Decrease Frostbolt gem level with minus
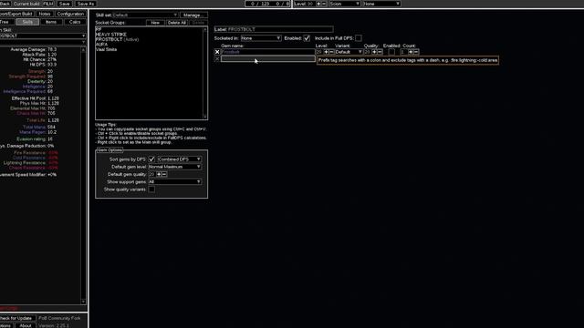Viewport: 584px width, 328px height. (x=331, y=52)
